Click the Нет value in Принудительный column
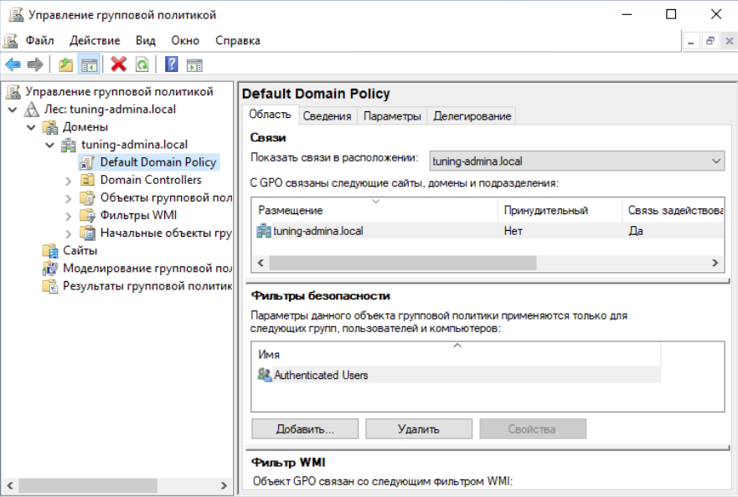This screenshot has height=497, width=738. tap(513, 231)
